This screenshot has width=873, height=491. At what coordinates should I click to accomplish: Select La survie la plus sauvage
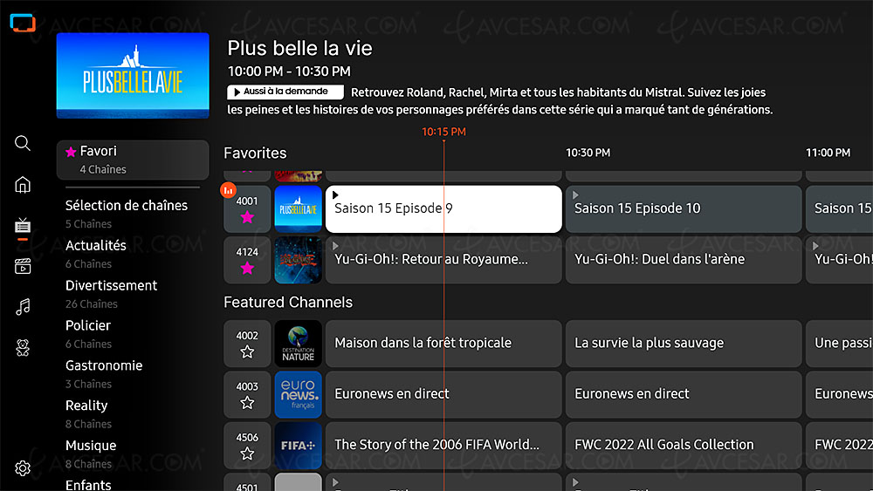tap(684, 344)
